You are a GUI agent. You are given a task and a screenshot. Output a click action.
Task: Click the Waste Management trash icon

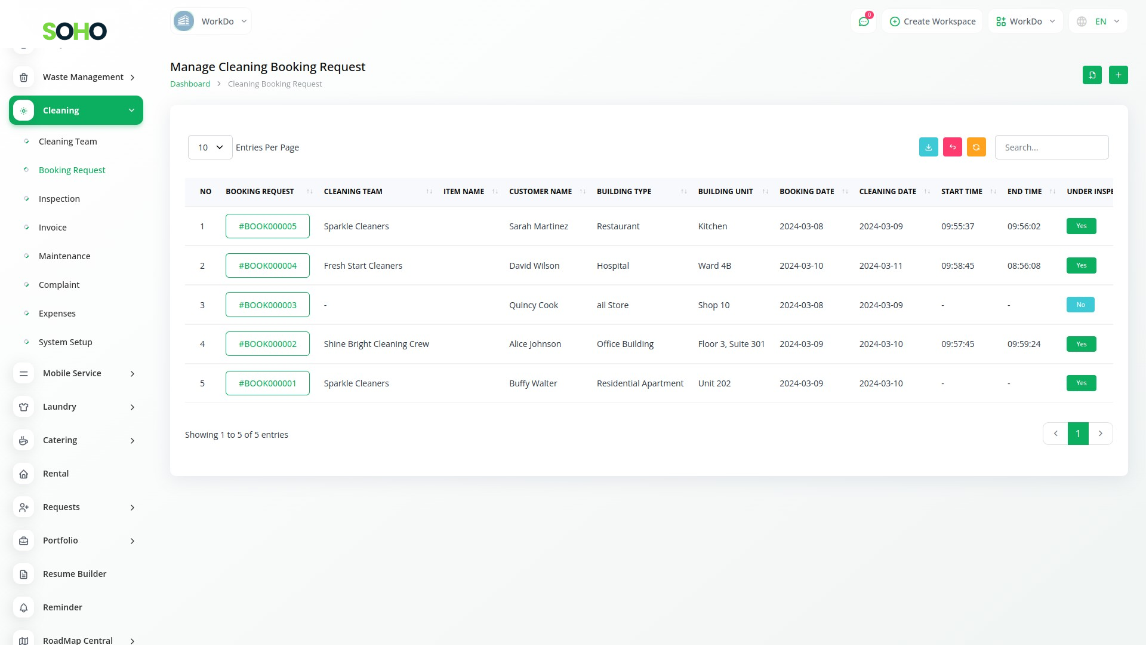click(23, 77)
